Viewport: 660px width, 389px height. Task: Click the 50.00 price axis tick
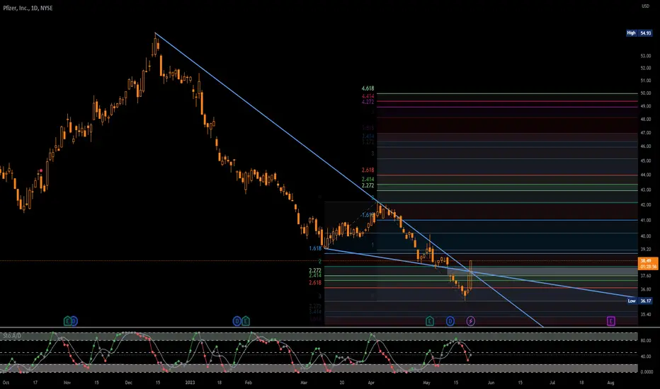coord(646,93)
